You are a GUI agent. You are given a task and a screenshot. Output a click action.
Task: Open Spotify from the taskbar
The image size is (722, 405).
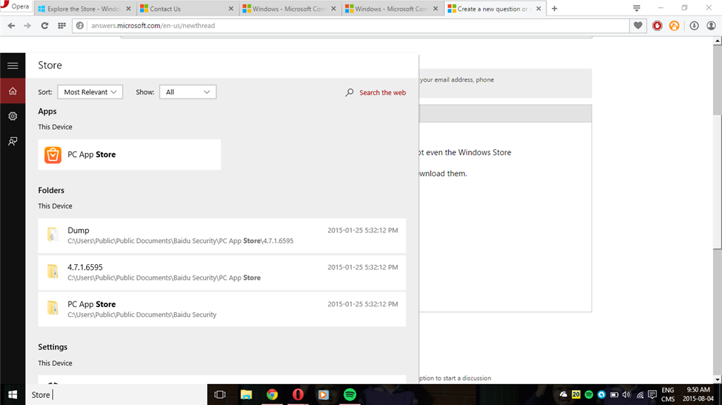350,394
